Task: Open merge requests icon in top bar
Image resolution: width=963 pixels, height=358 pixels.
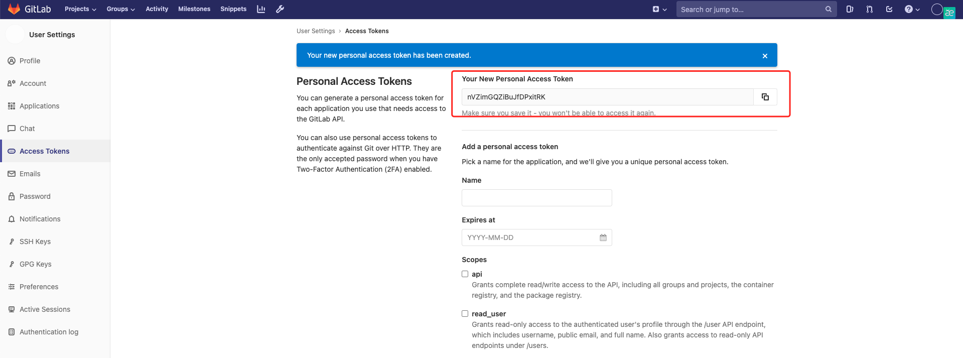Action: tap(869, 9)
